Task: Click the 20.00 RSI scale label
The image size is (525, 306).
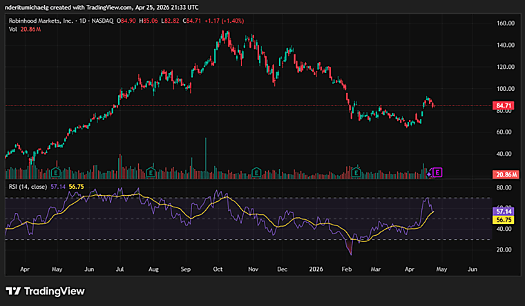Action: tap(504, 250)
